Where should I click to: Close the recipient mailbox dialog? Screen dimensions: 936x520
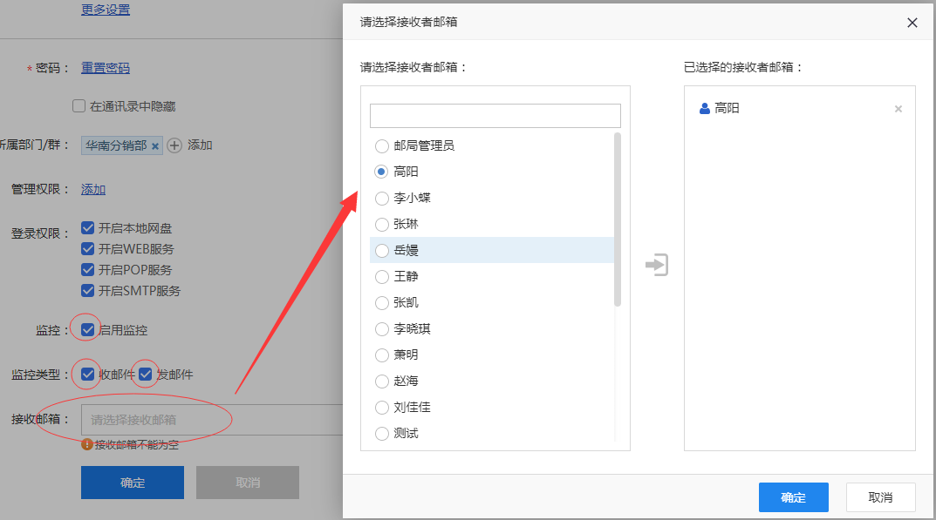tap(912, 23)
